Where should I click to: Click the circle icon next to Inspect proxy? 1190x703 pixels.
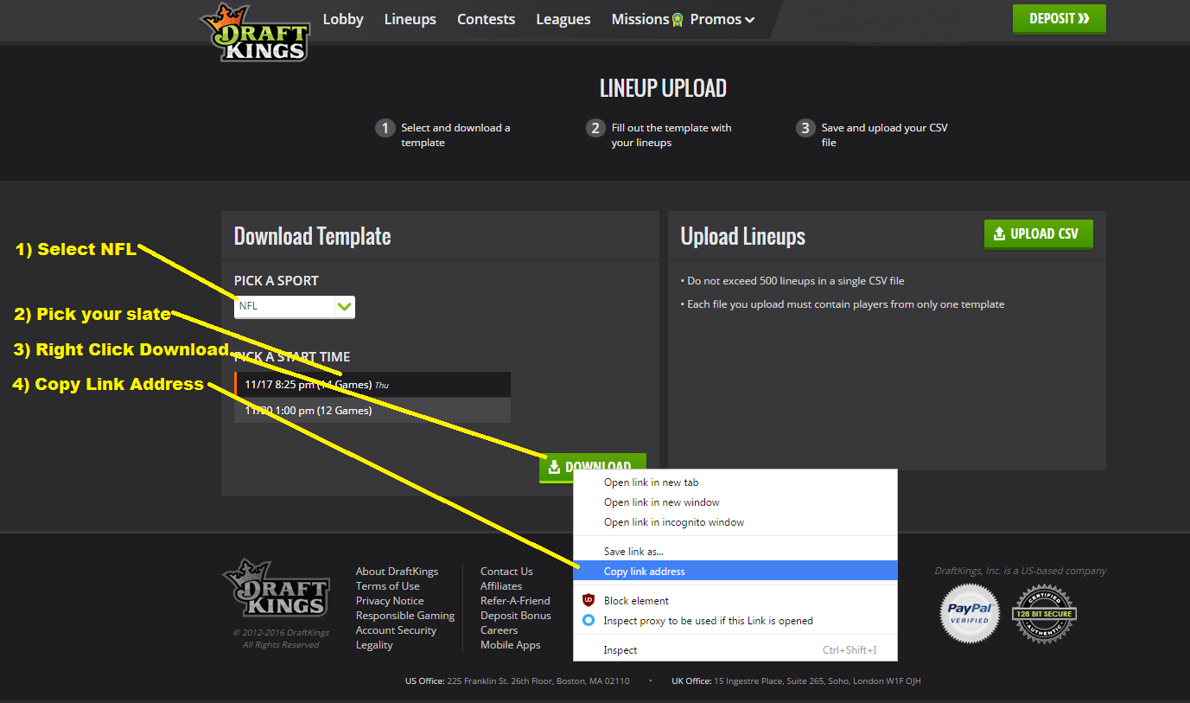pos(589,620)
